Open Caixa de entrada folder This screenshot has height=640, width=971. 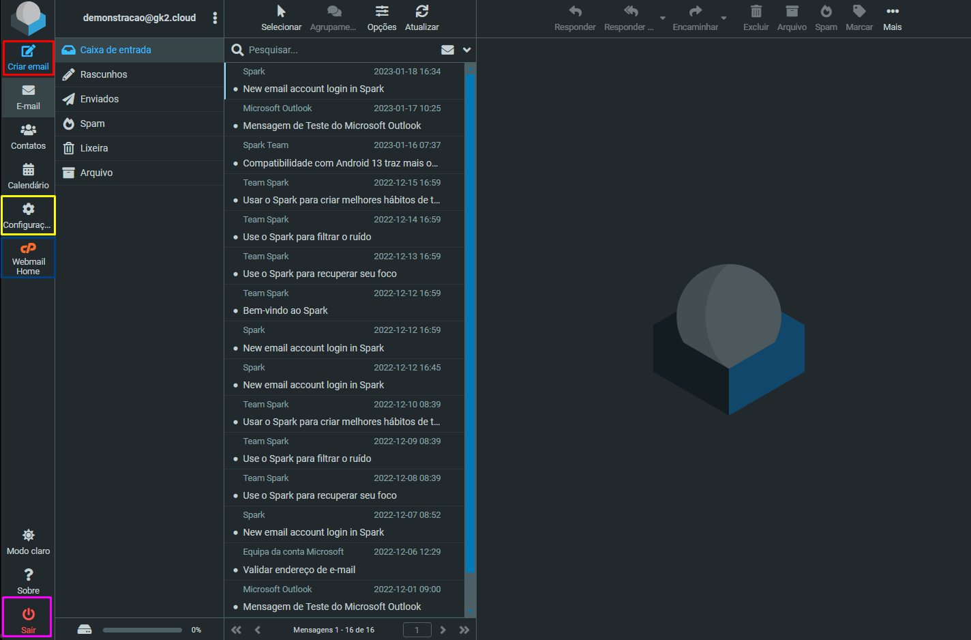(x=140, y=50)
